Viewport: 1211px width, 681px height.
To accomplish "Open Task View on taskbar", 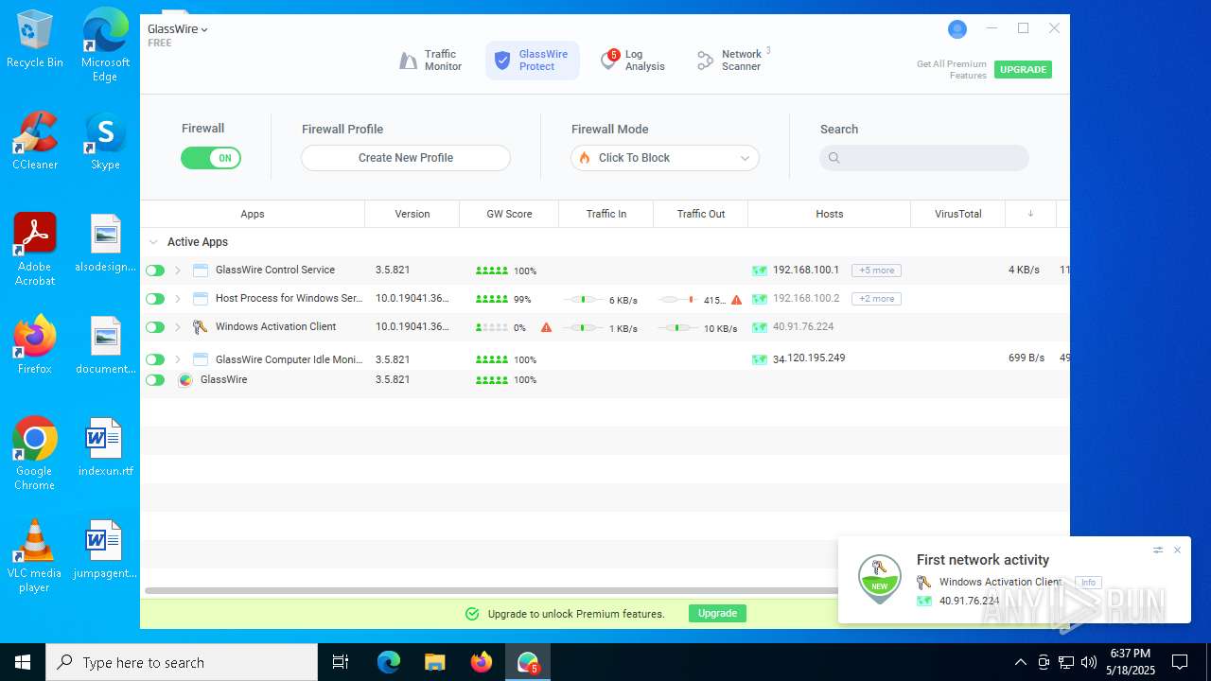I will (x=341, y=662).
